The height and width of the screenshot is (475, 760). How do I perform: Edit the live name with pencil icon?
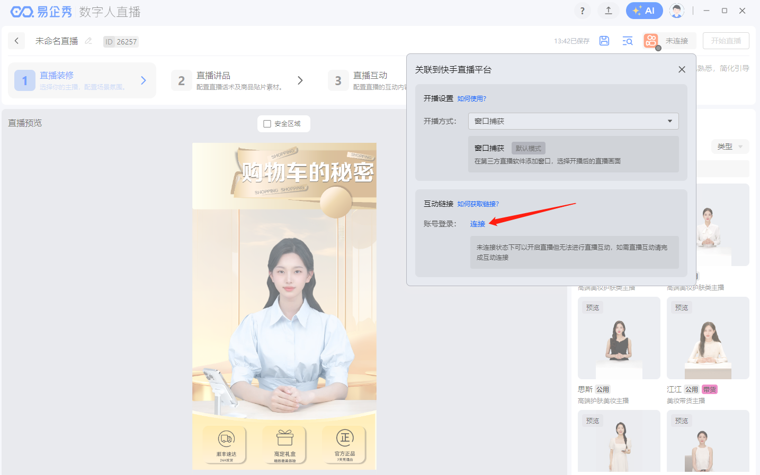point(88,41)
